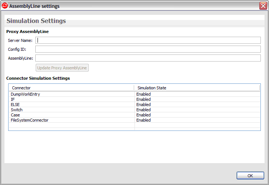This screenshot has width=269, height=185.
Task: Select the DumpWorkEntry connector row
Action: 134,94
